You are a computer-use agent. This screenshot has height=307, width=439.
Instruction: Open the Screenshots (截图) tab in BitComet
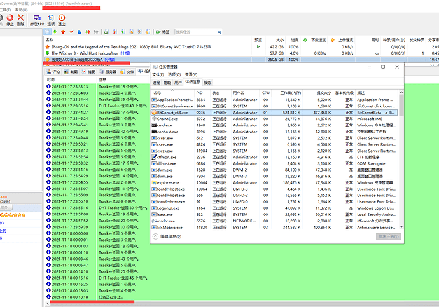(x=71, y=72)
